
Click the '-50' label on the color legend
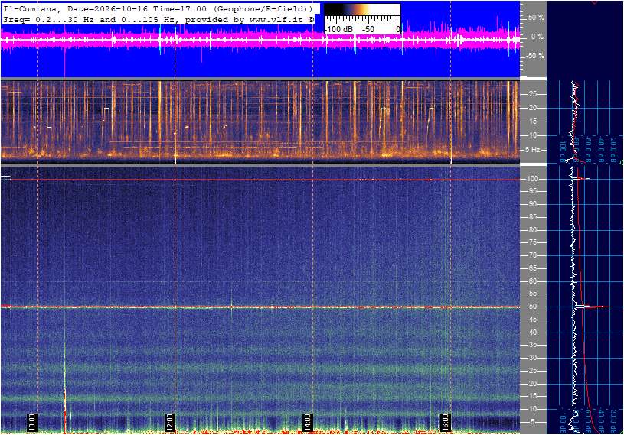pyautogui.click(x=368, y=29)
